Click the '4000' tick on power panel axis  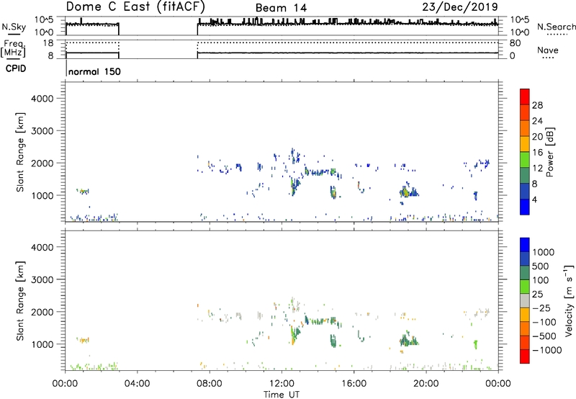(x=42, y=99)
